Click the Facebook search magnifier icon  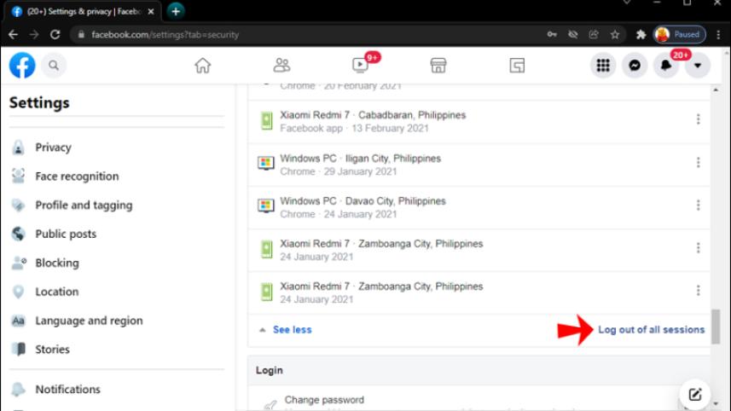[x=53, y=65]
